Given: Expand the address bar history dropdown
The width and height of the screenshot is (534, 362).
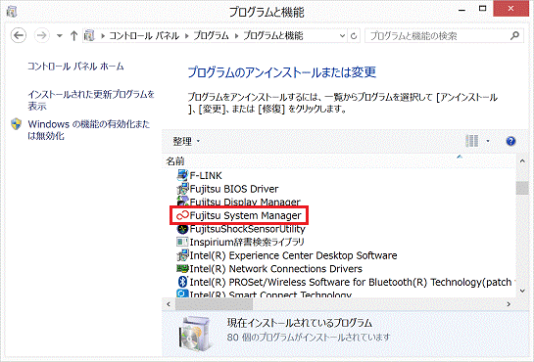Looking at the screenshot, I should click(x=342, y=35).
